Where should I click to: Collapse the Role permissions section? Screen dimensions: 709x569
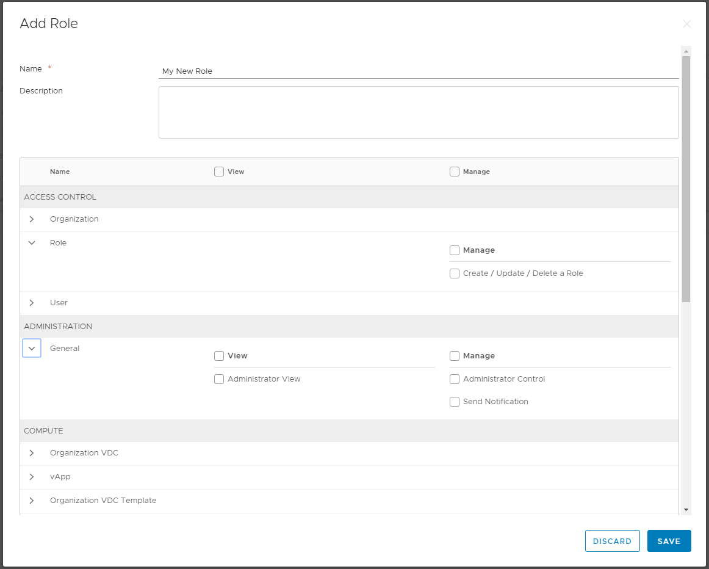tap(31, 242)
